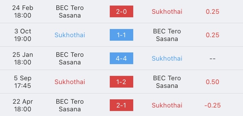Open BEC Tero Sasana in 5 Sep row
The width and height of the screenshot is (243, 116).
pos(167,82)
